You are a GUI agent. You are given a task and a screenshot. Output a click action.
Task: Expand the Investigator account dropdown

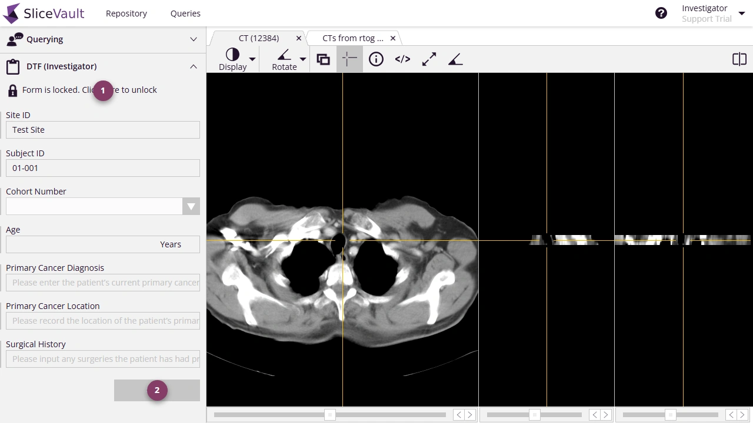coord(742,12)
